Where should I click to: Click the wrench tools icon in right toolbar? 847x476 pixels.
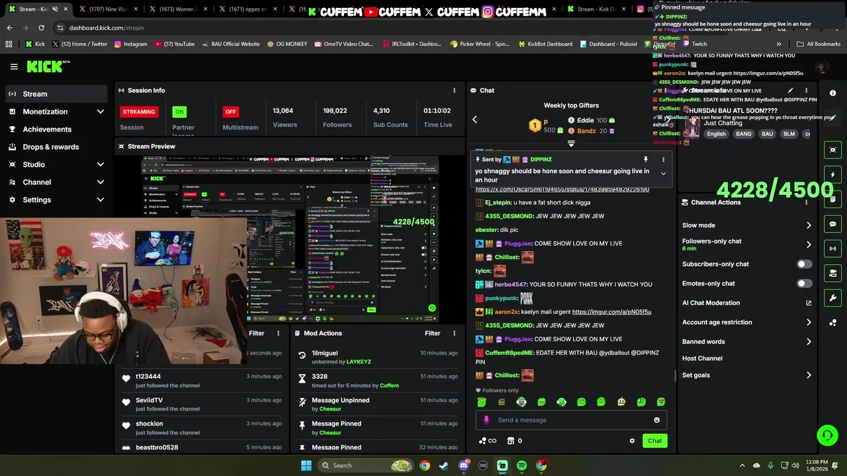pos(832,297)
